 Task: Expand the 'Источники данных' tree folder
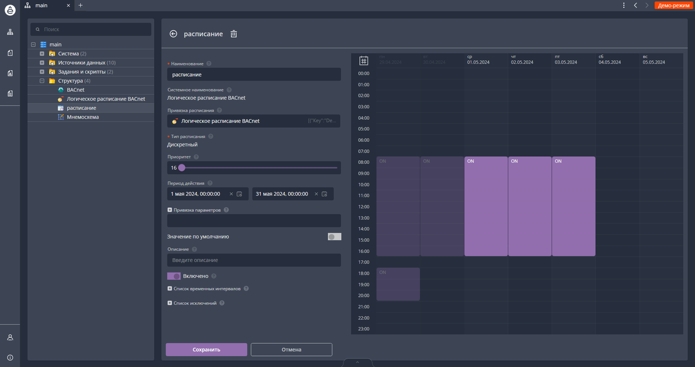42,63
